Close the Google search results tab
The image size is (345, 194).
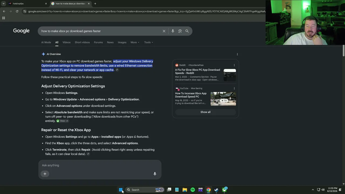pyautogui.click(x=89, y=4)
